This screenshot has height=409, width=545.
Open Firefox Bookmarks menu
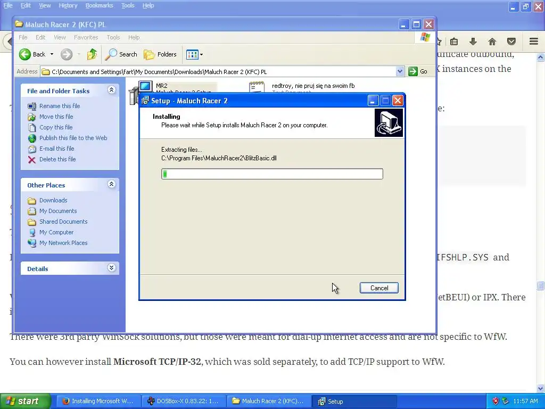(x=99, y=5)
